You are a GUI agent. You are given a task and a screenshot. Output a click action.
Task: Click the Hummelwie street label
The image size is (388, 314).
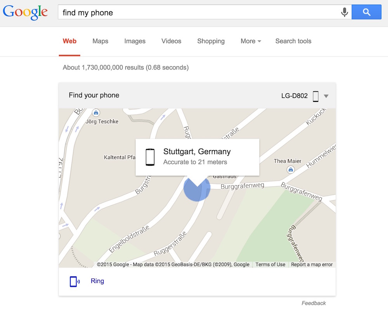[x=321, y=156]
